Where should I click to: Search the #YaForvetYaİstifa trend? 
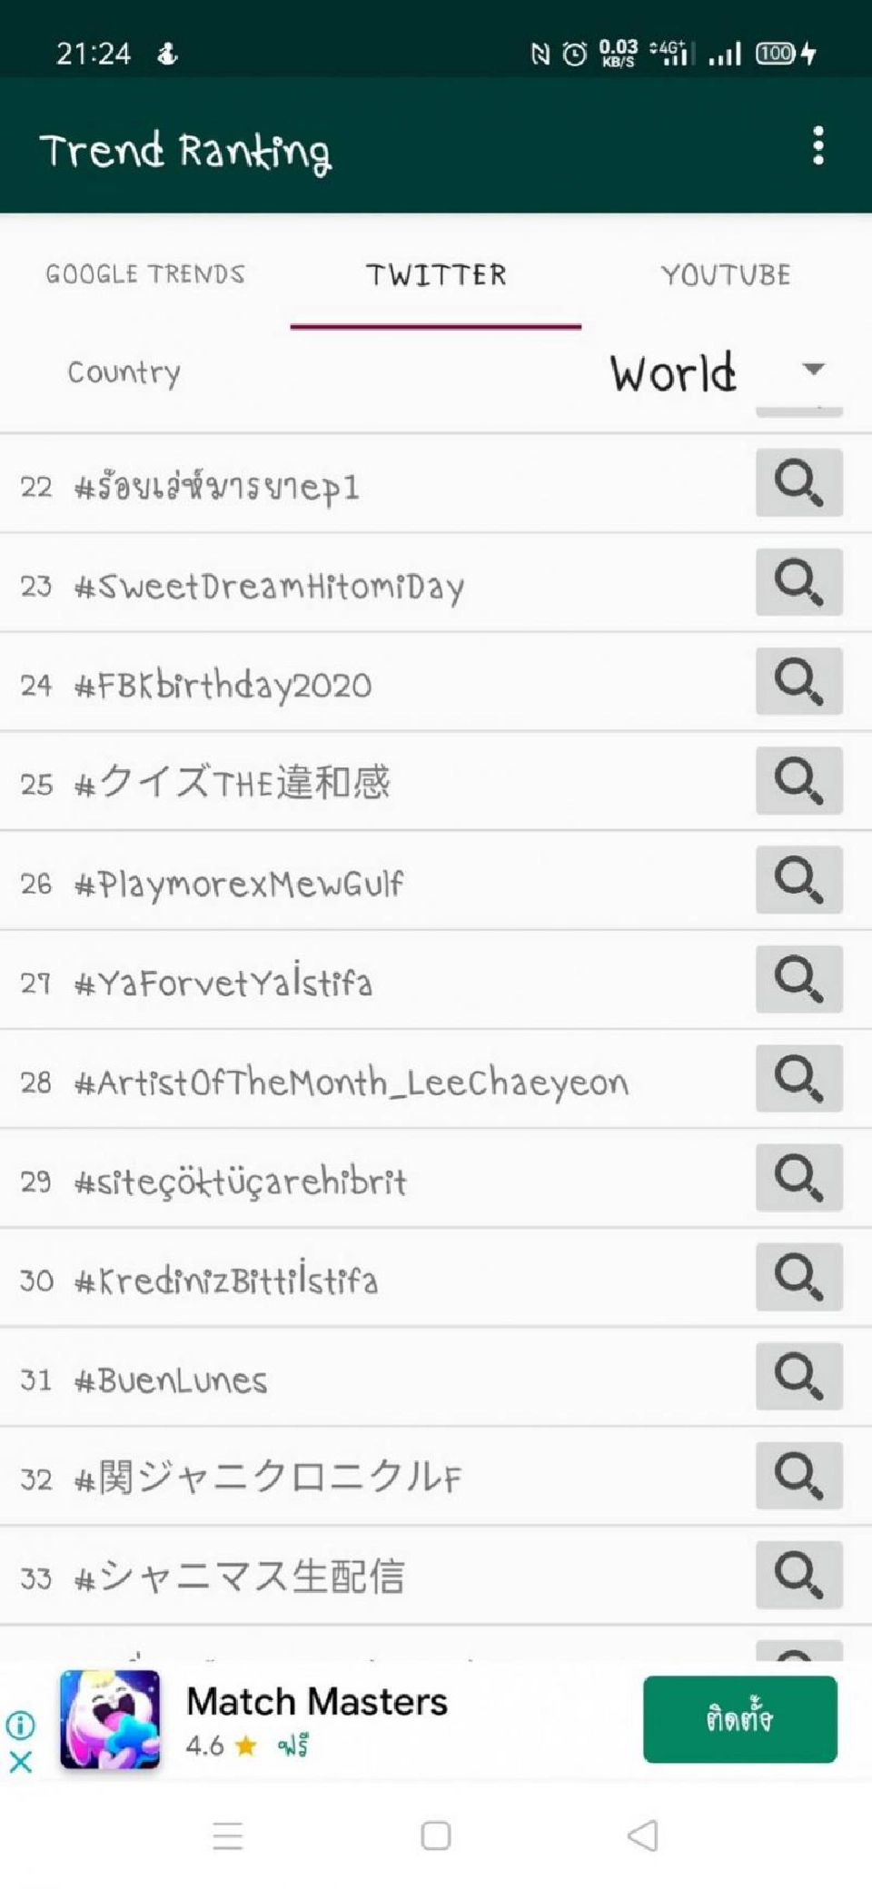(x=798, y=979)
